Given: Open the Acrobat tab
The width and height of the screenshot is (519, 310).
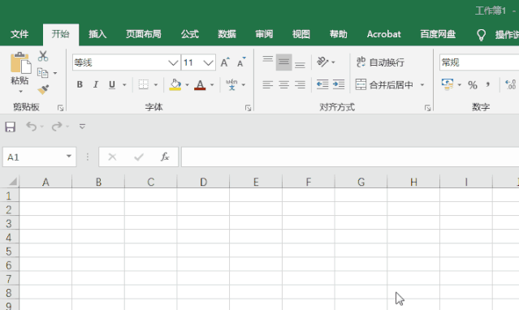Looking at the screenshot, I should [384, 34].
